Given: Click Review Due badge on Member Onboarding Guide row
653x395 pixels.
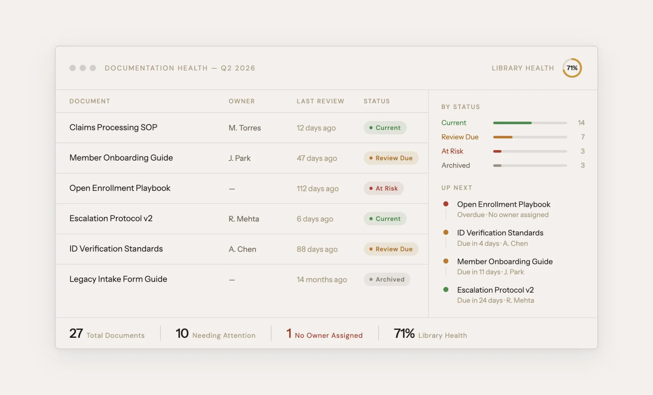Looking at the screenshot, I should [x=390, y=158].
